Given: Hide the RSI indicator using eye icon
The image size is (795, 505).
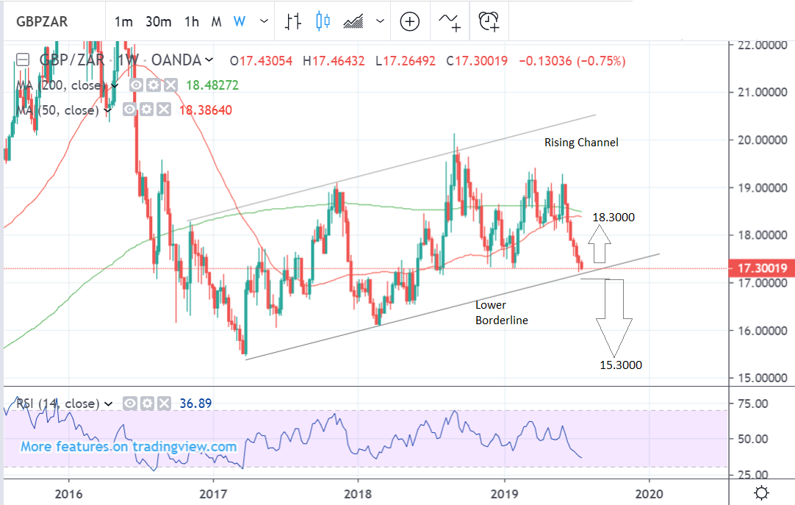Looking at the screenshot, I should (129, 404).
